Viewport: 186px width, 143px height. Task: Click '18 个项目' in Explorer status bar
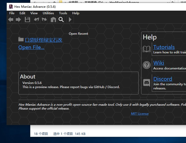point(41,134)
